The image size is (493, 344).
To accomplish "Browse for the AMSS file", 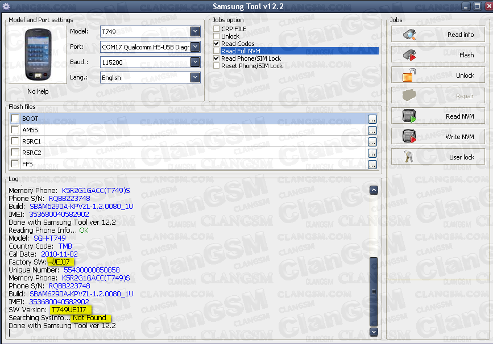I will point(372,131).
